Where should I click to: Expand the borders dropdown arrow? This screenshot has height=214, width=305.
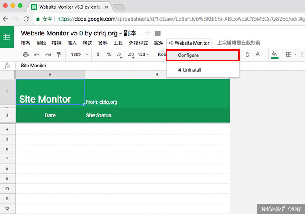pyautogui.click(x=295, y=55)
